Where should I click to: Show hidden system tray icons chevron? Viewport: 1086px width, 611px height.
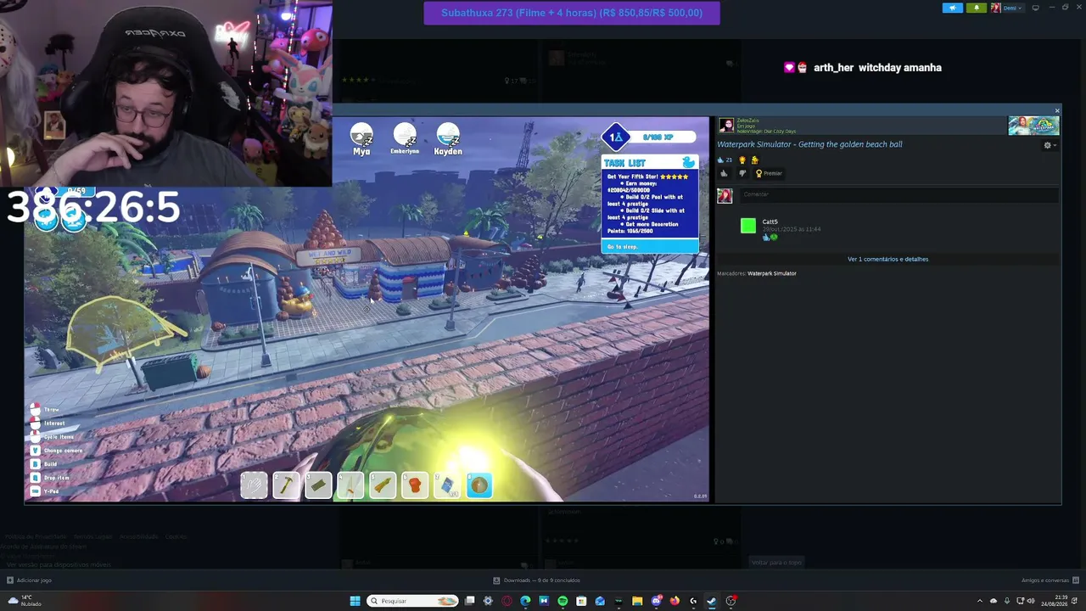coord(980,601)
